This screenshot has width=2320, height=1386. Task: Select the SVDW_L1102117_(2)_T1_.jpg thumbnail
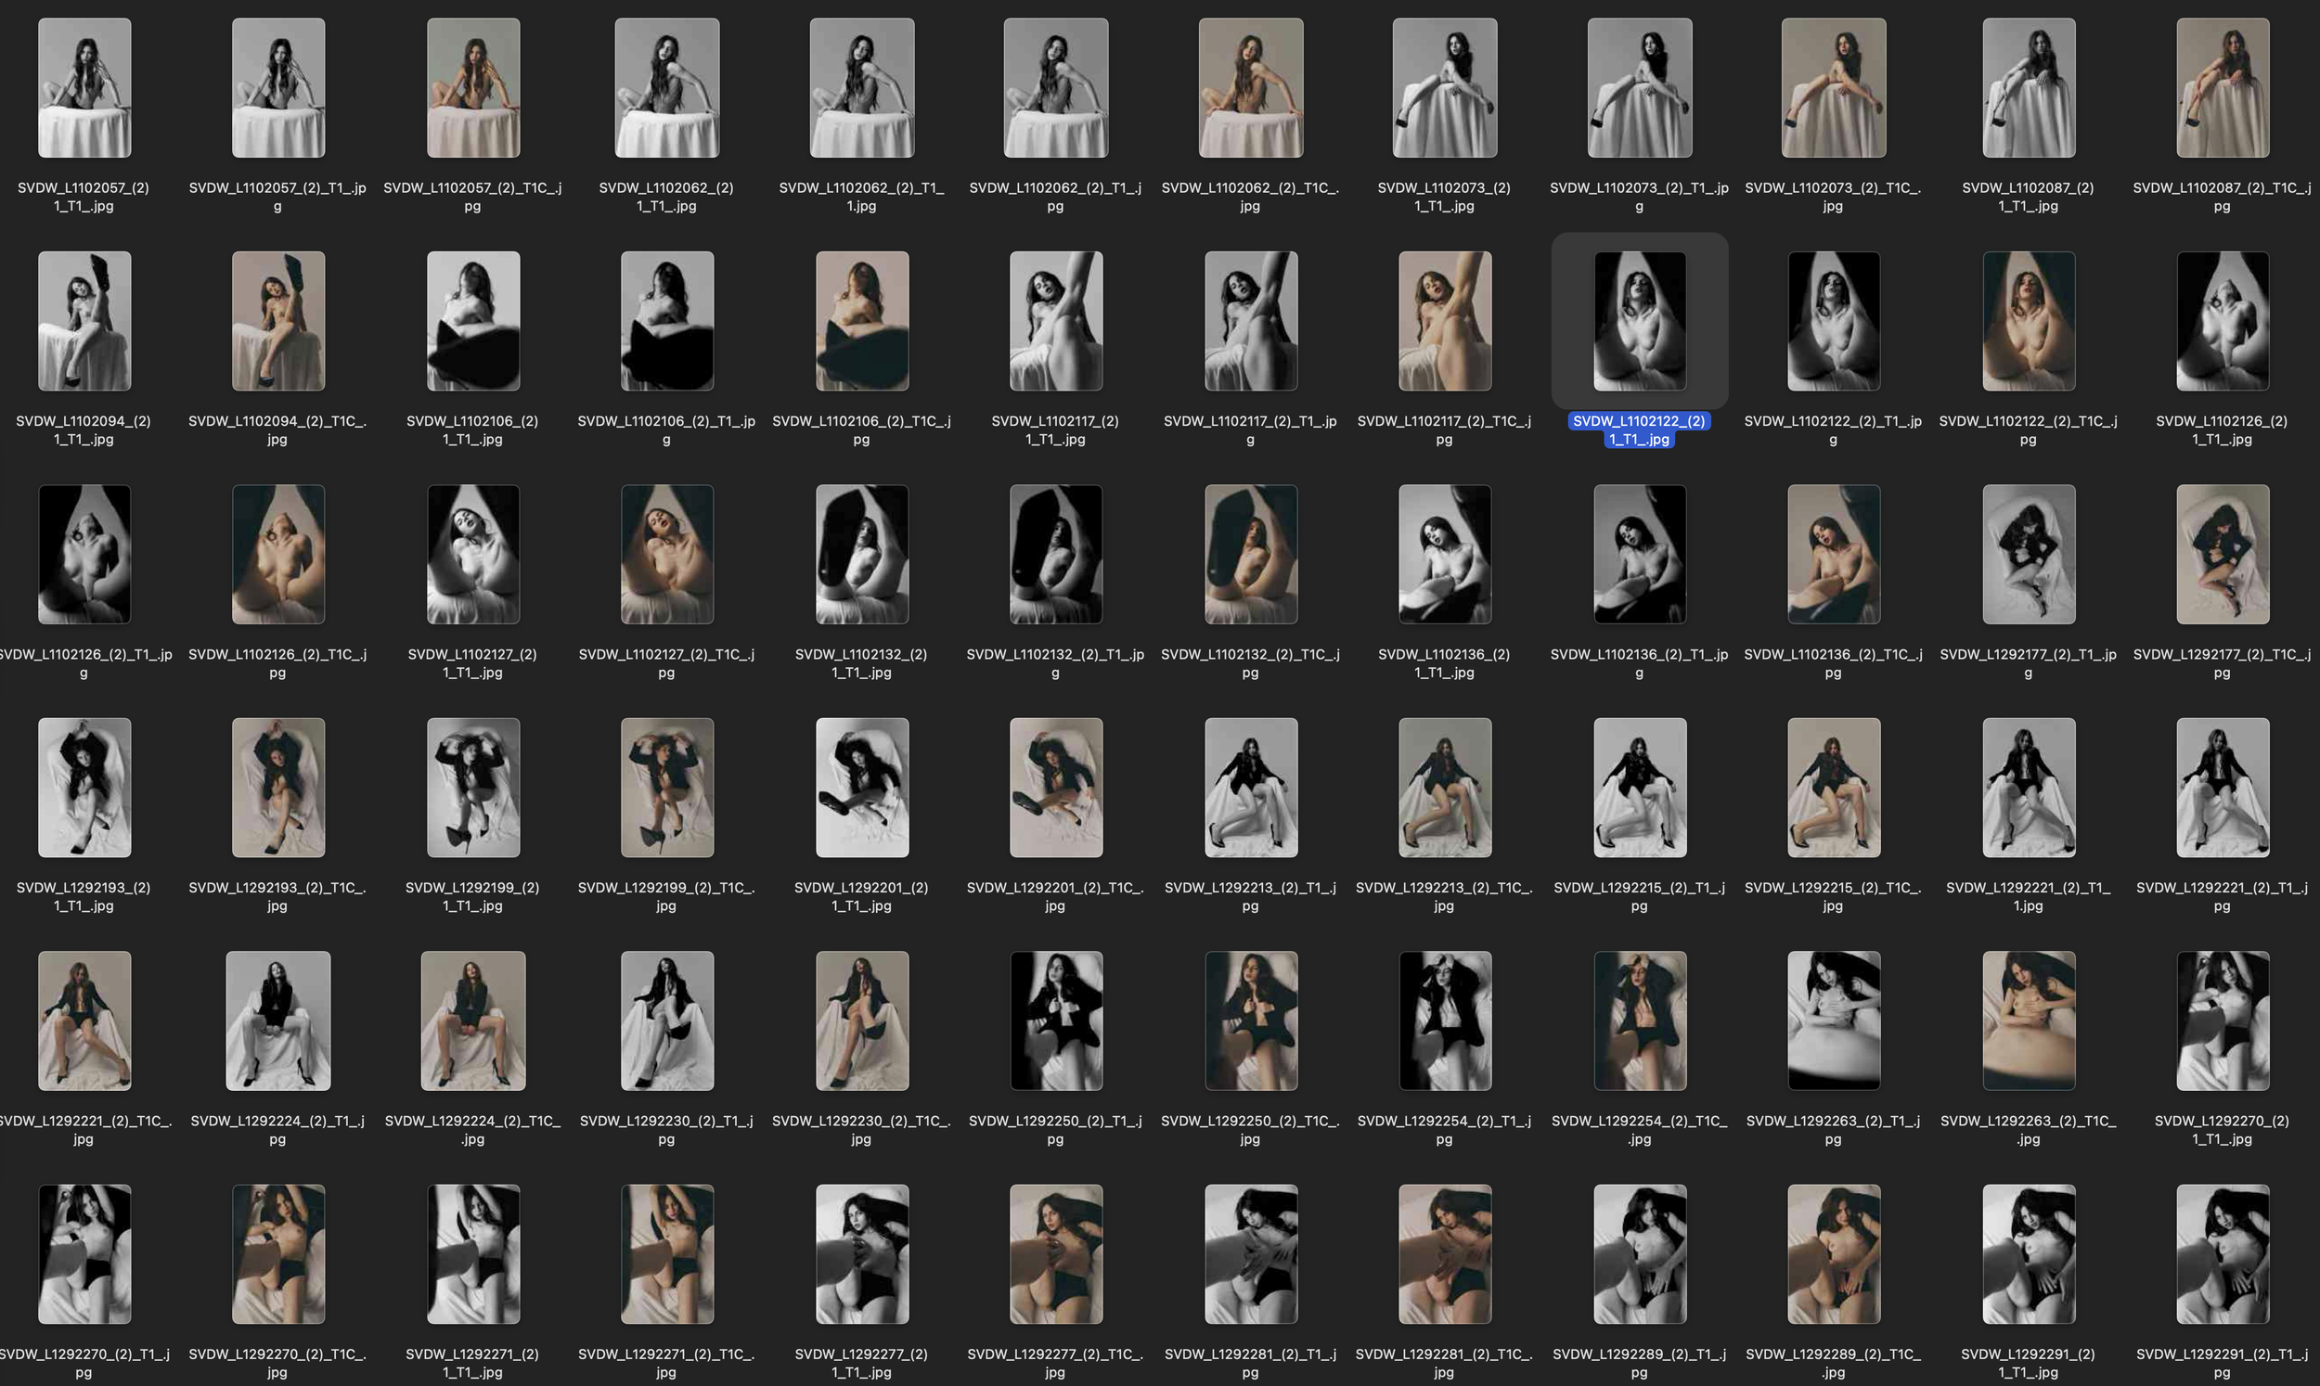coord(1251,320)
